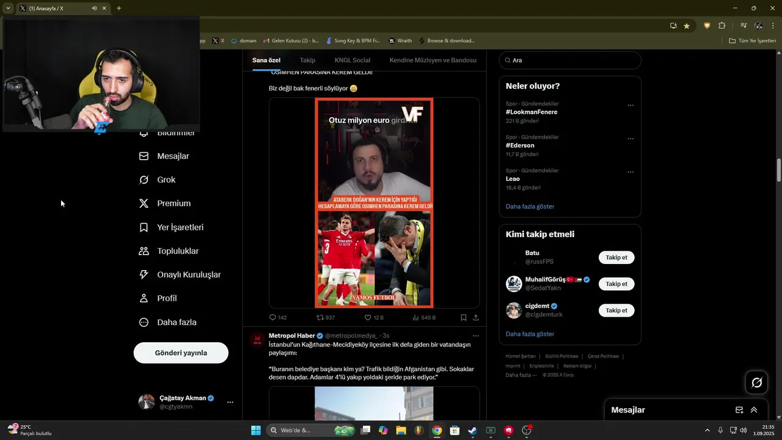Click the Gönderi yayınla button
This screenshot has width=782, height=440.
[x=181, y=353]
